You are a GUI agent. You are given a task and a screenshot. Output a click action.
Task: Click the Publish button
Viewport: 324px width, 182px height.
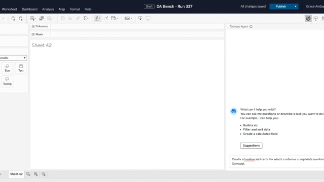281,7
